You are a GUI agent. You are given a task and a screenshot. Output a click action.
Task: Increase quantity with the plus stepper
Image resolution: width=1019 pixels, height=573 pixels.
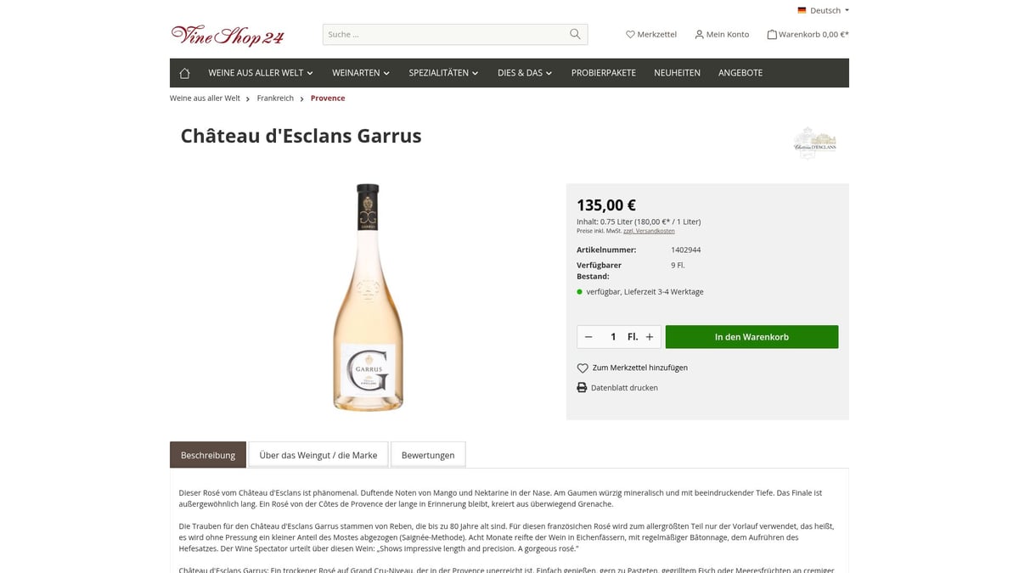click(649, 336)
